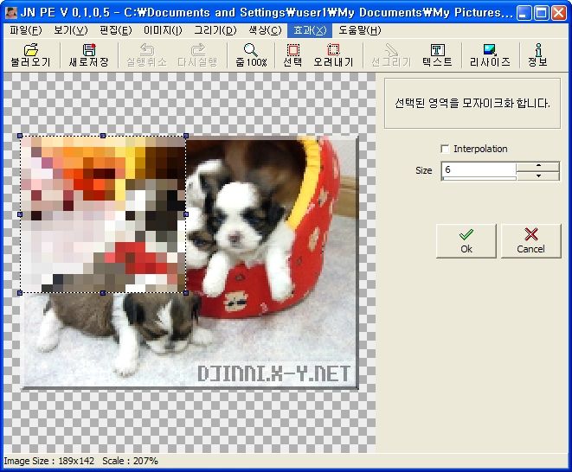Click left-middle selection handle

tap(20, 214)
